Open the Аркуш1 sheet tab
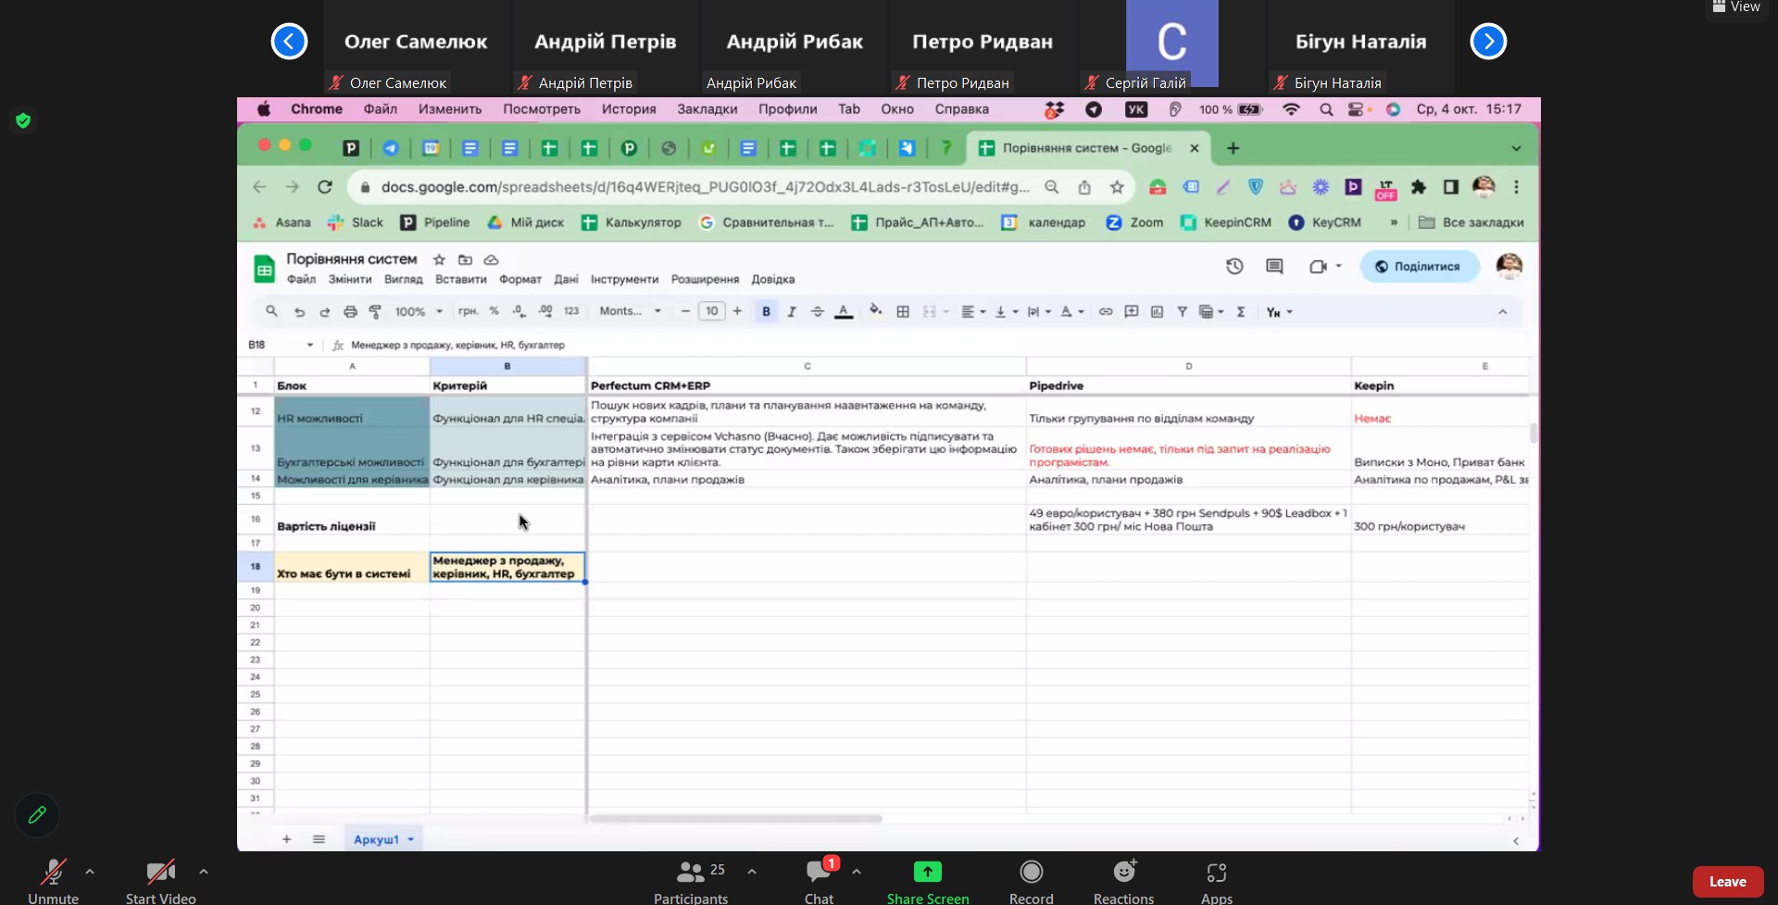 pyautogui.click(x=376, y=839)
